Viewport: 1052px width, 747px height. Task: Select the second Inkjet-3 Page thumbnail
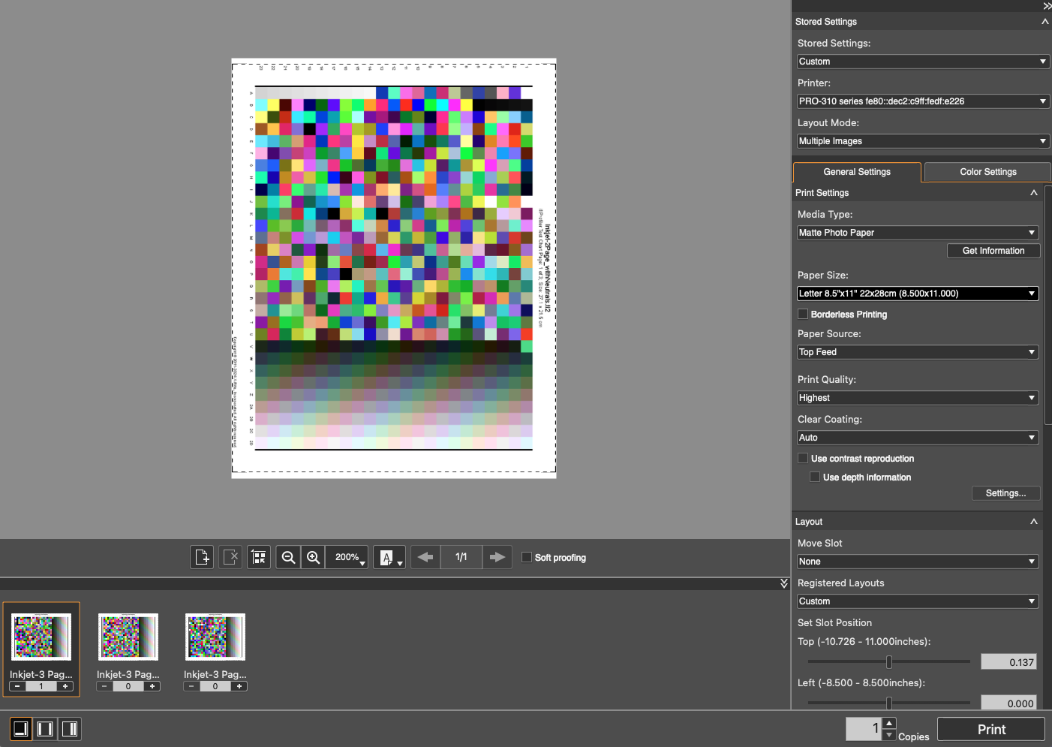[128, 637]
